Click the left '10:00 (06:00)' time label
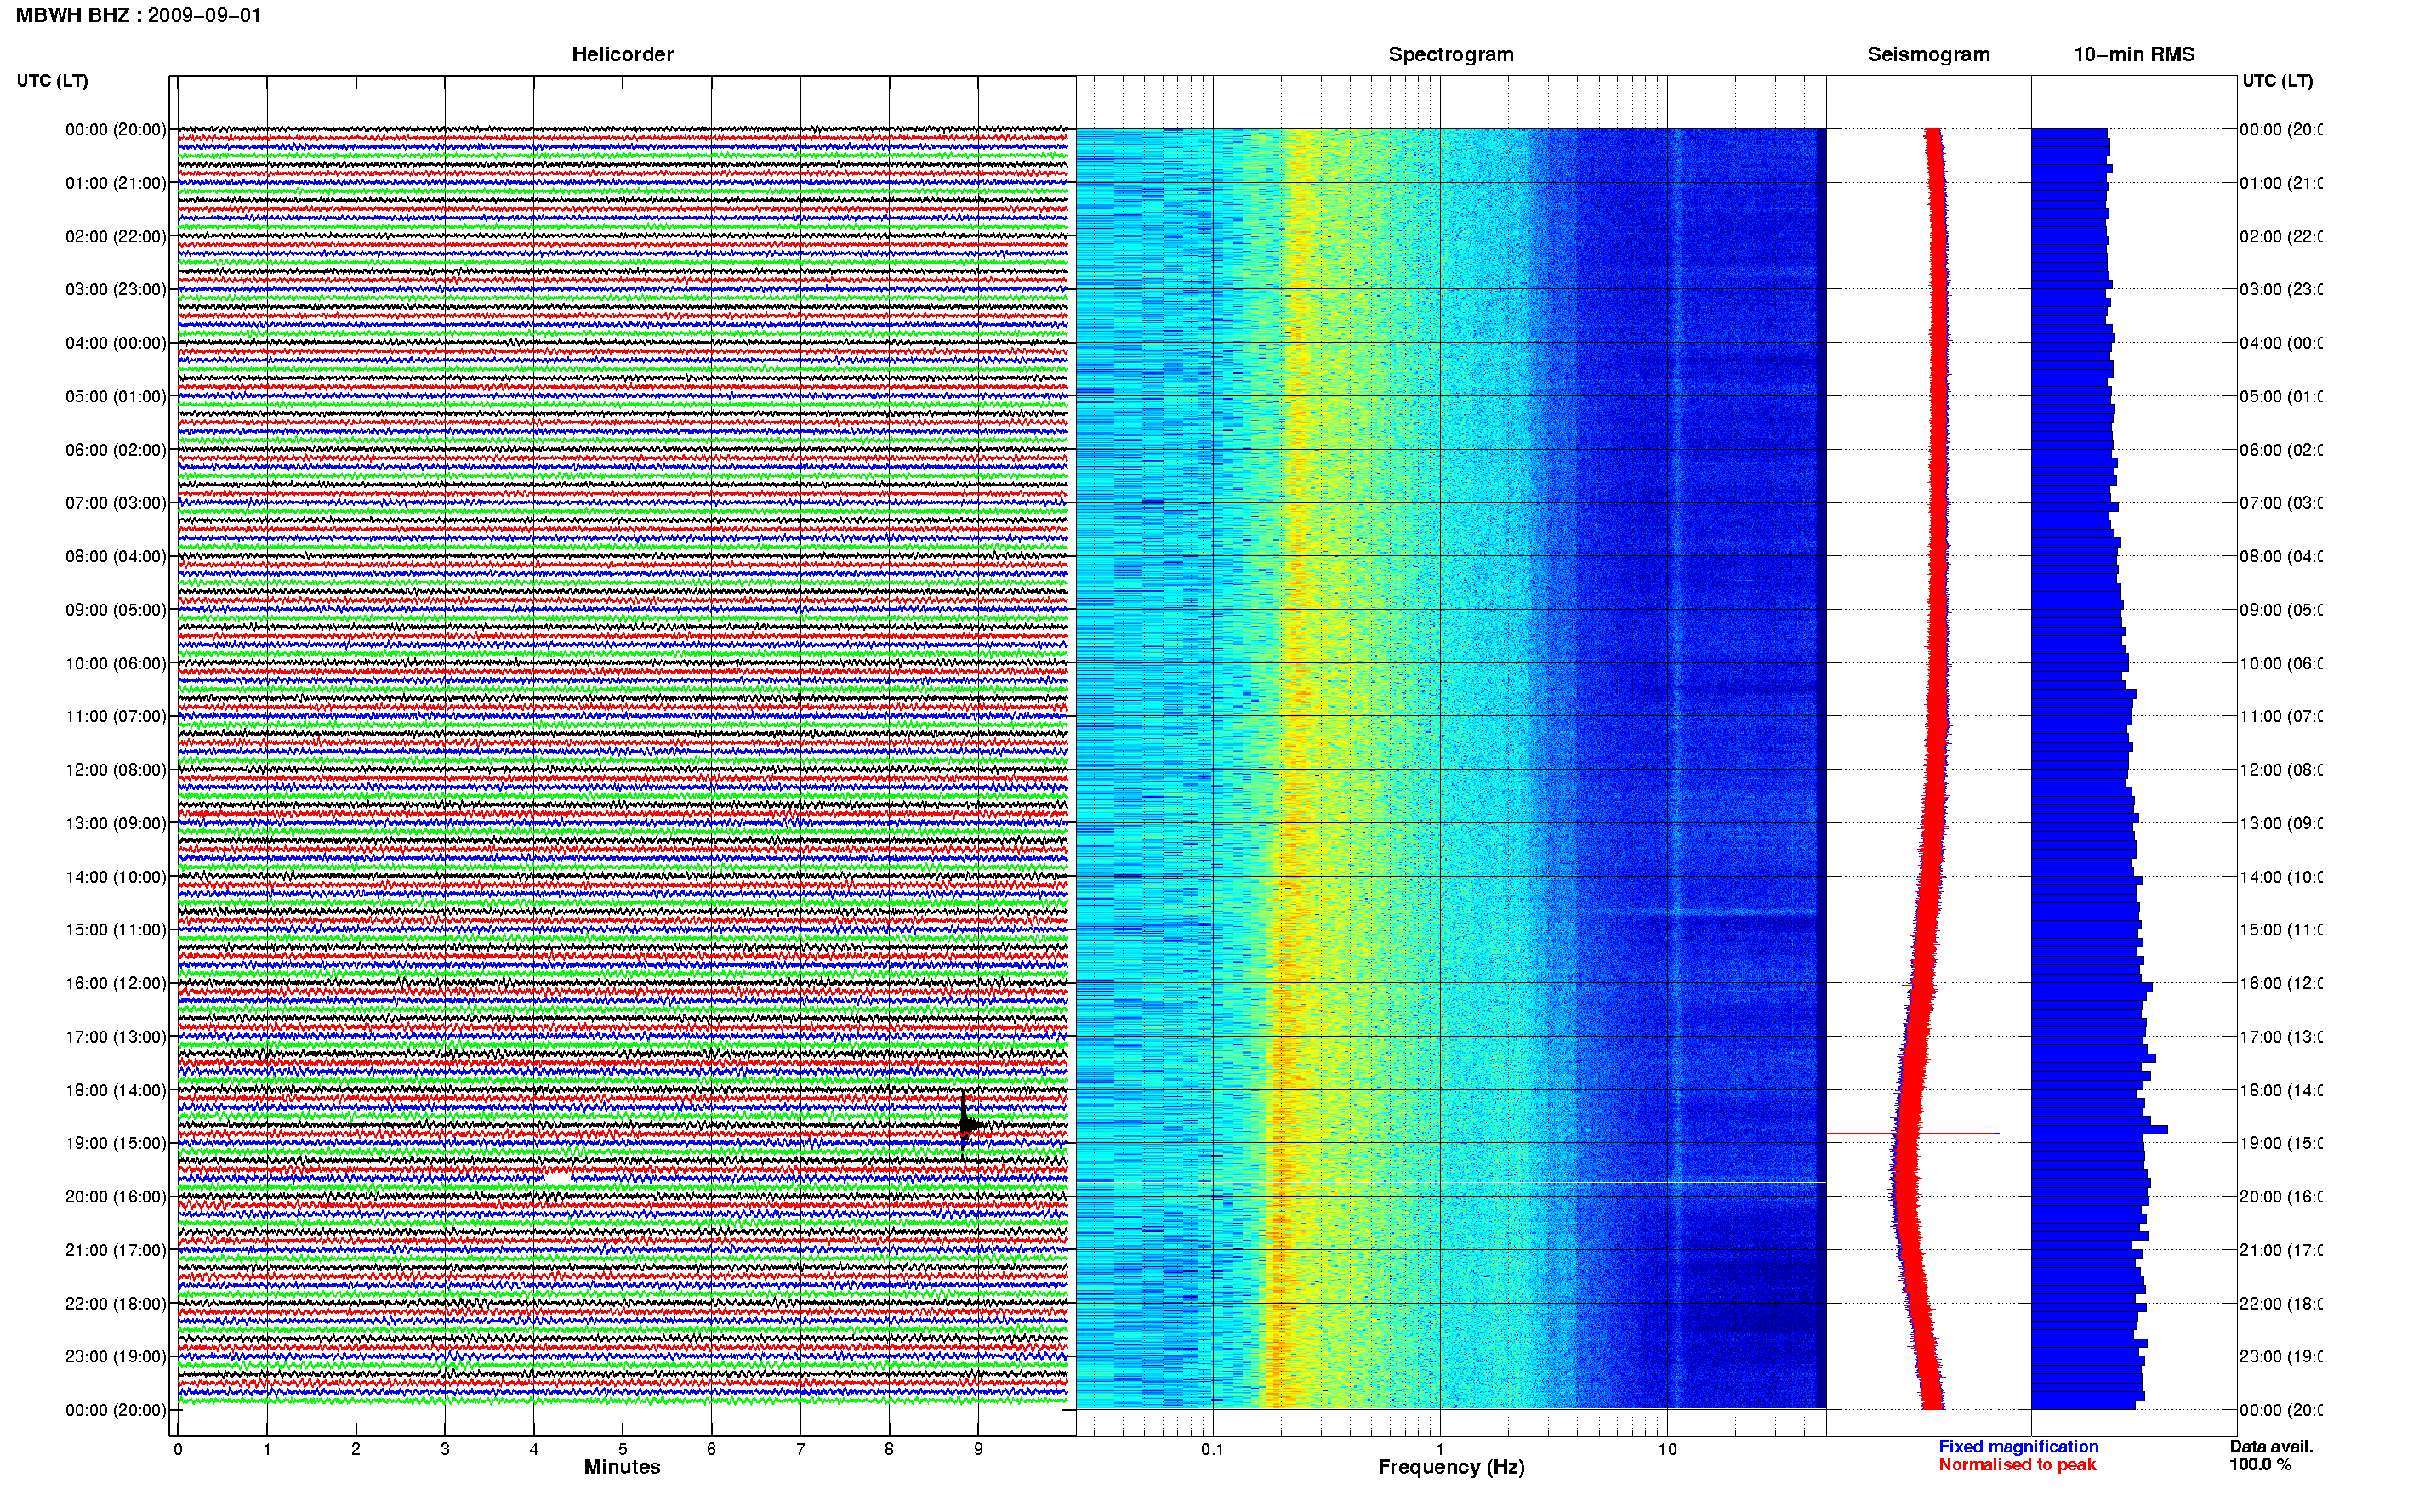Screen dimensions: 2419x1512 pyautogui.click(x=116, y=663)
